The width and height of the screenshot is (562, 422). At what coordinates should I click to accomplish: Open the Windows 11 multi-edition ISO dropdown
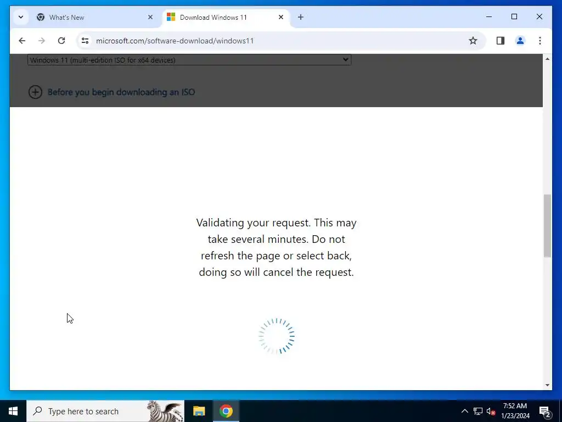point(189,60)
